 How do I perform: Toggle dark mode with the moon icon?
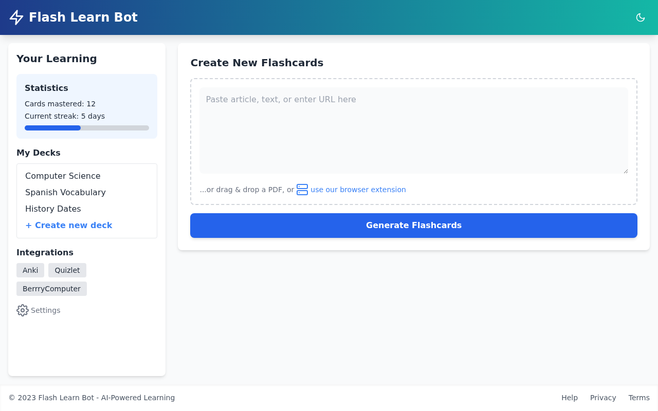pyautogui.click(x=641, y=17)
